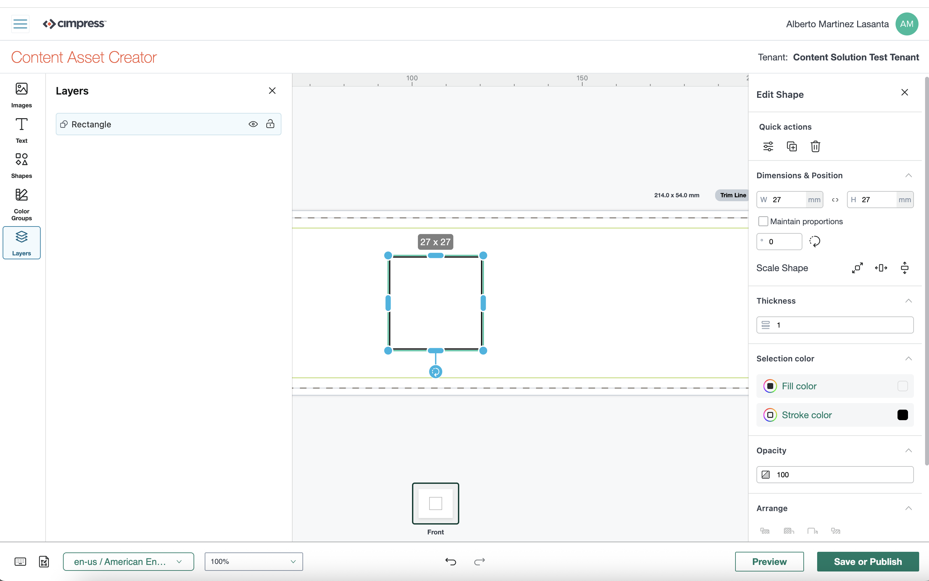Open the Text tool panel
The image size is (929, 581).
click(x=22, y=130)
